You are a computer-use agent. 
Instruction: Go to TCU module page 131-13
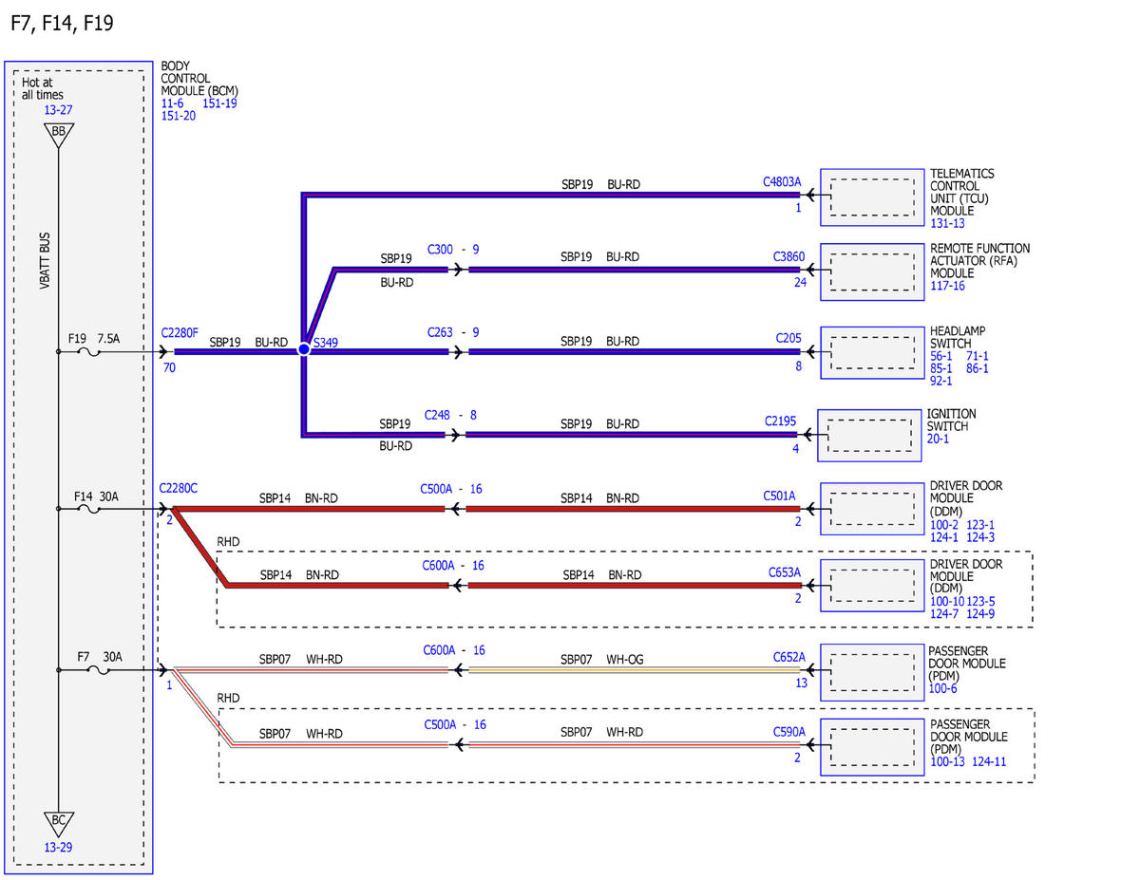click(947, 223)
